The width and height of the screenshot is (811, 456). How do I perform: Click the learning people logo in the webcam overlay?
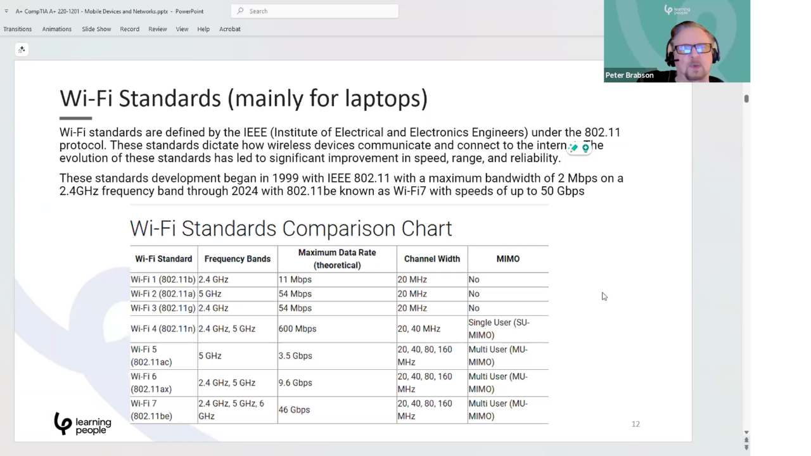coord(677,10)
